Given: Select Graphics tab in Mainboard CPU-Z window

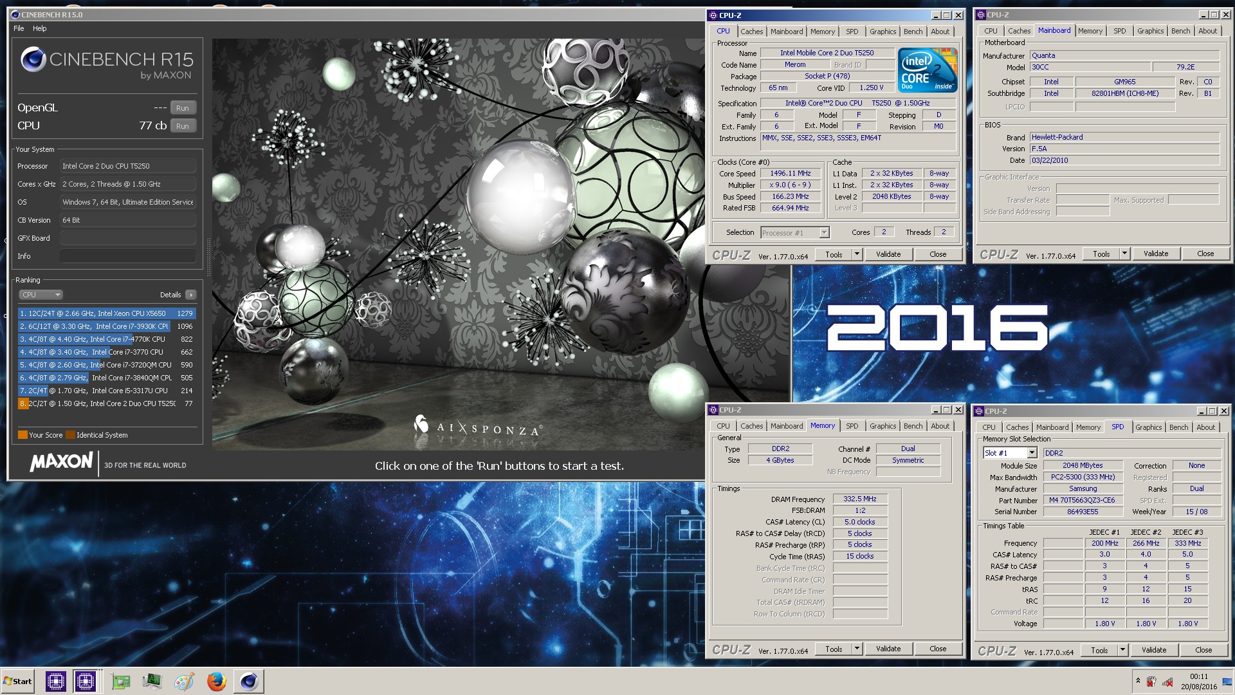Looking at the screenshot, I should pos(1150,31).
